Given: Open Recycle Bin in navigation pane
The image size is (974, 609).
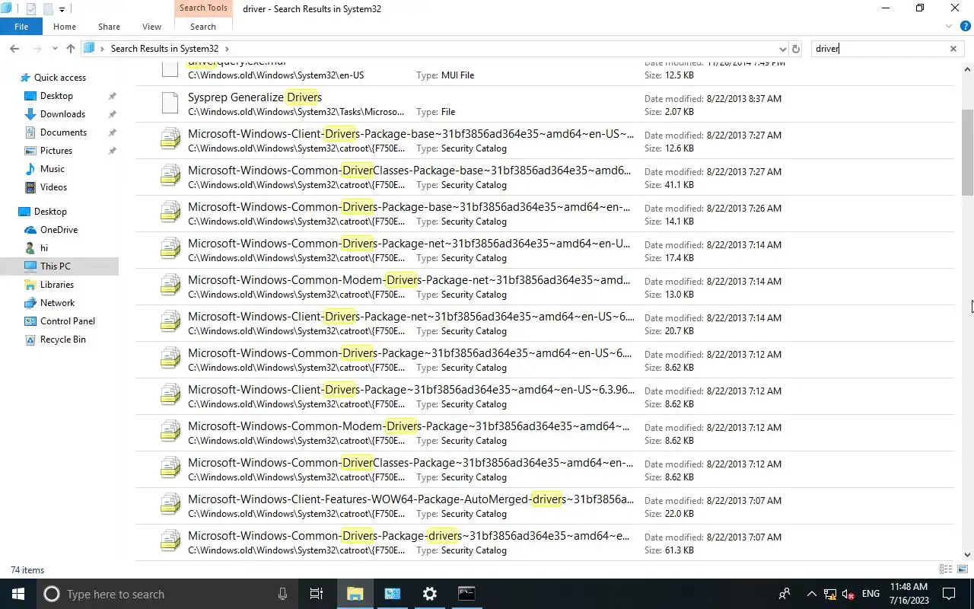Looking at the screenshot, I should pos(62,340).
